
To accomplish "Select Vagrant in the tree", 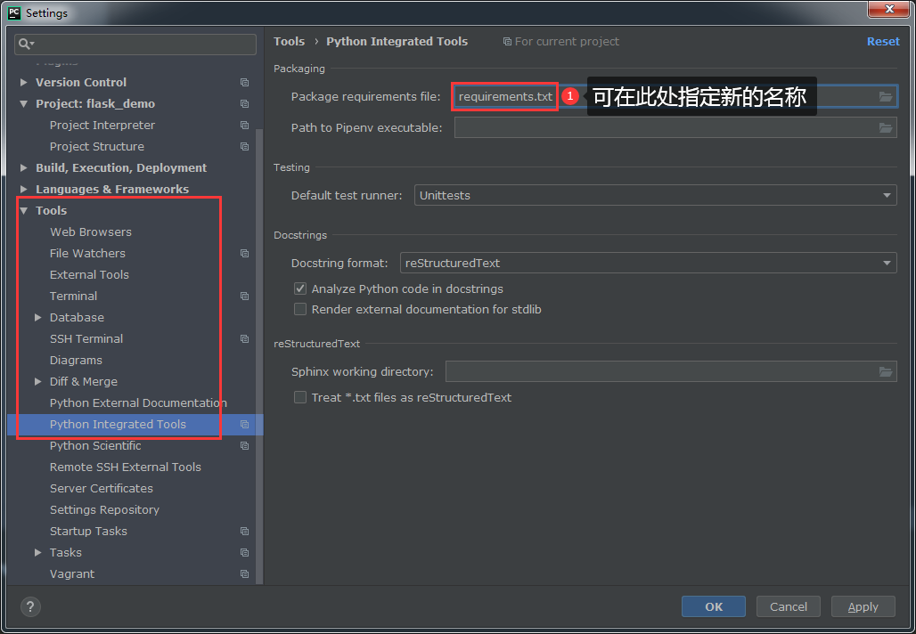I will 72,573.
